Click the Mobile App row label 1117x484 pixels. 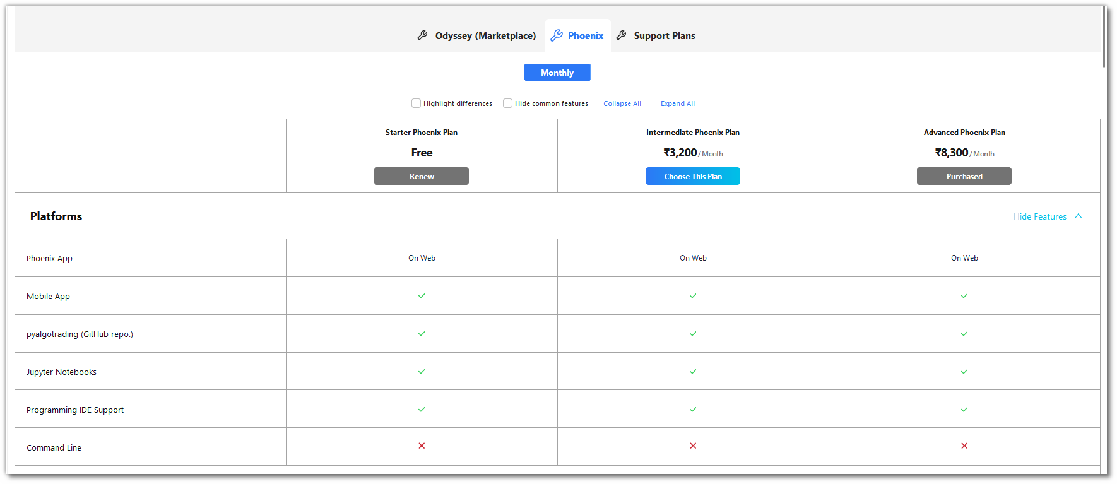tap(48, 296)
